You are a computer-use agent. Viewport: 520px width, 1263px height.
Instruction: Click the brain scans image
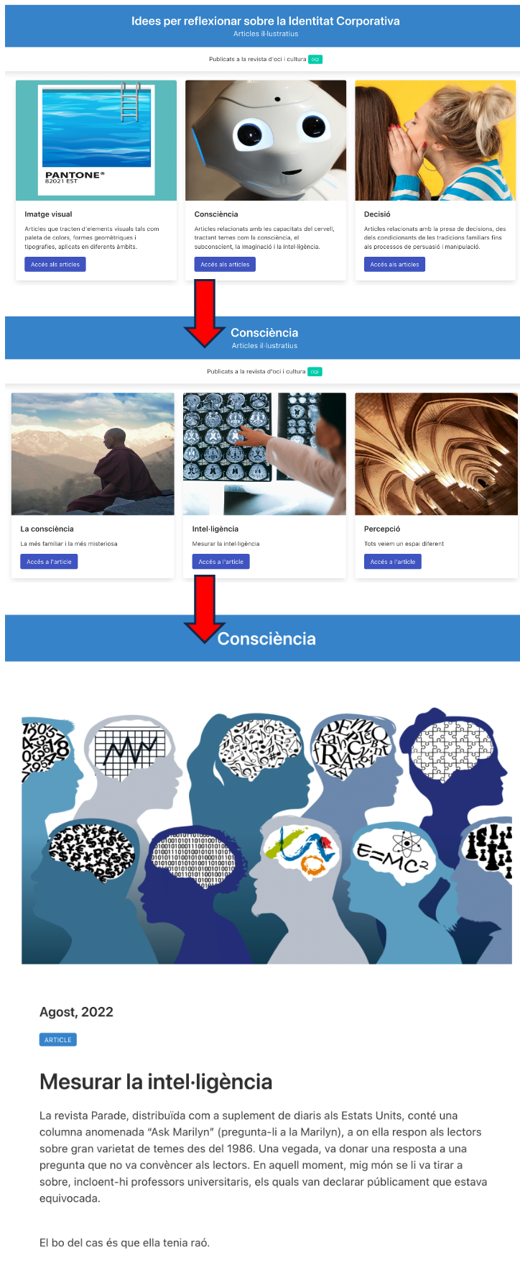tap(264, 454)
